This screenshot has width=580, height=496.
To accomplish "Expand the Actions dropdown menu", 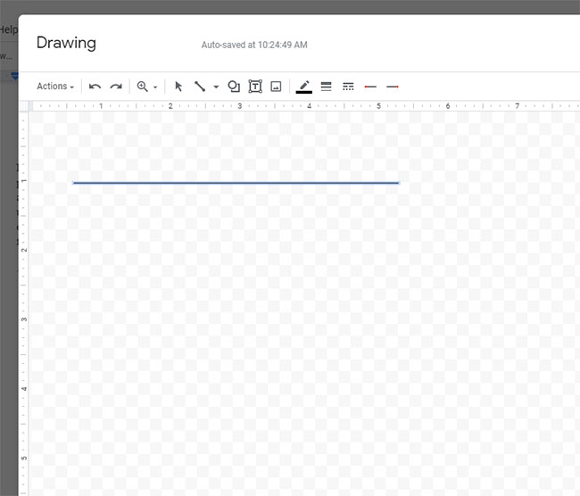I will click(x=55, y=87).
